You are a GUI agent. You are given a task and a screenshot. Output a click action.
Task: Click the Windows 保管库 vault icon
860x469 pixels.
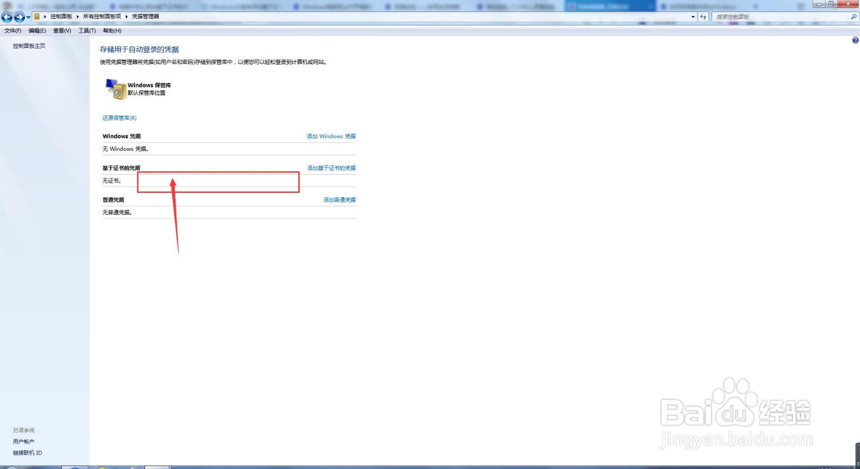point(116,89)
